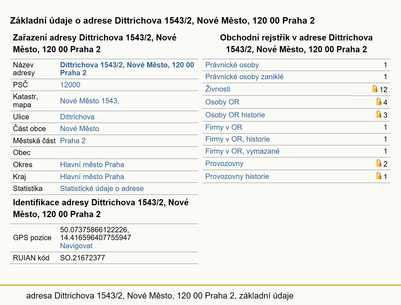Viewport: 401px width, 305px height.
Task: Click the Obec row label
Action: [22, 152]
